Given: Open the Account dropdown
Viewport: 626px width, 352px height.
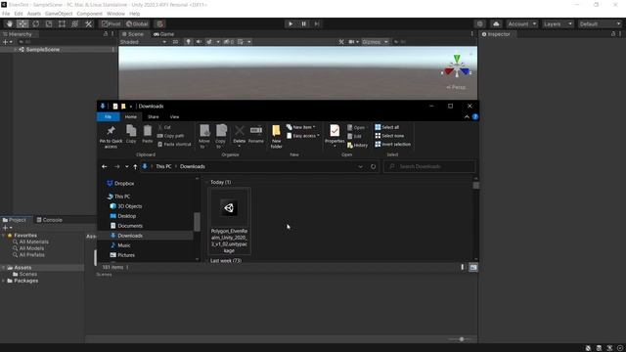Looking at the screenshot, I should coord(521,23).
